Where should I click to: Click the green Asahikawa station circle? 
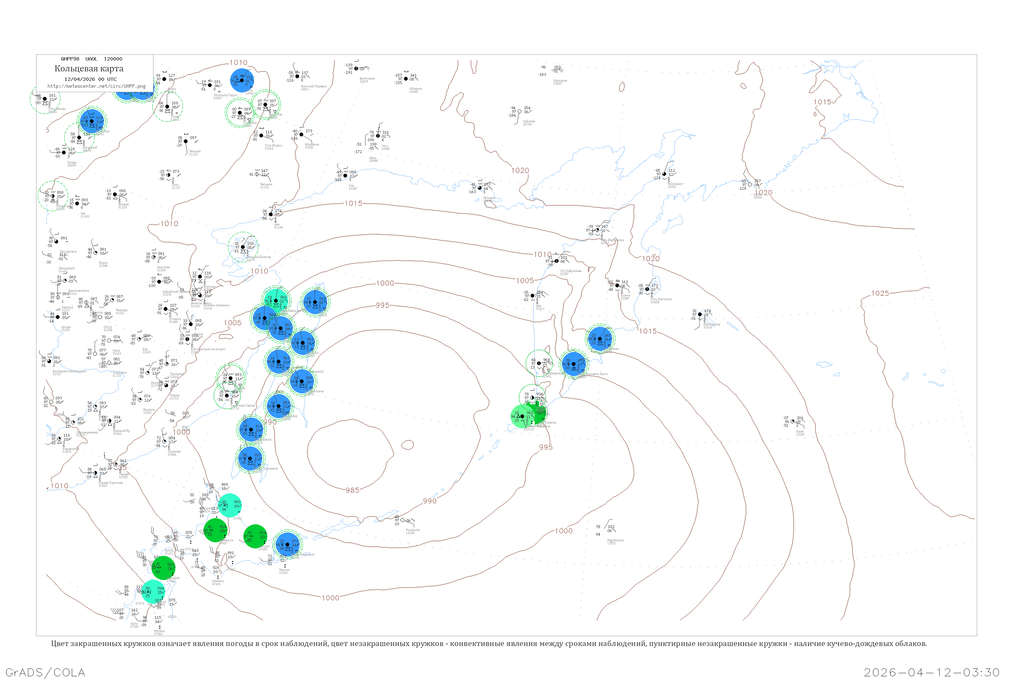216,530
